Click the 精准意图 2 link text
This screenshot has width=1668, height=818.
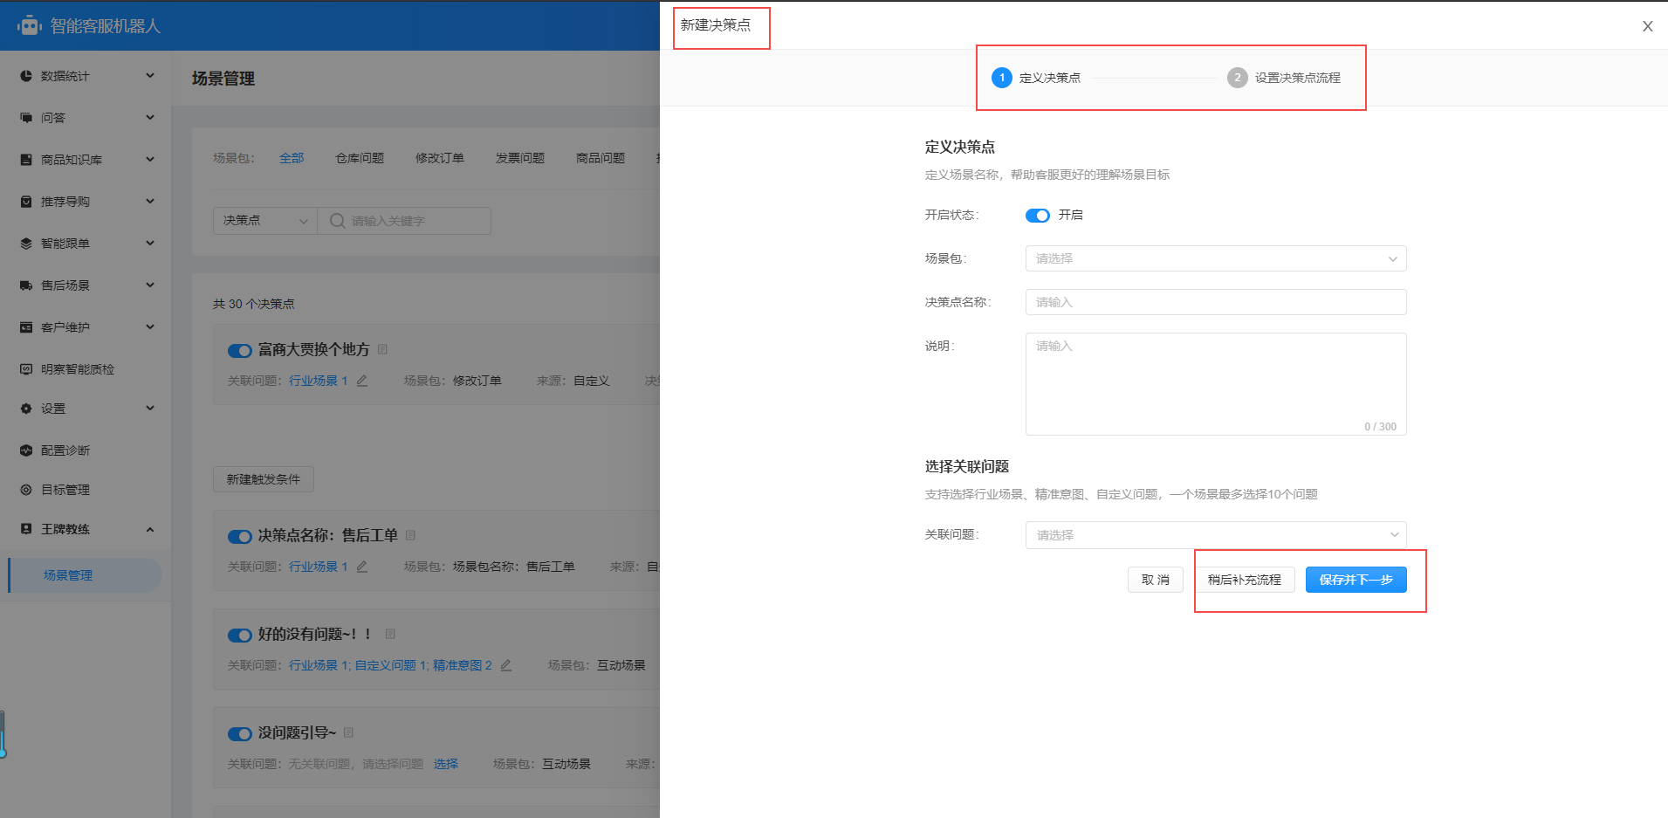tap(463, 665)
